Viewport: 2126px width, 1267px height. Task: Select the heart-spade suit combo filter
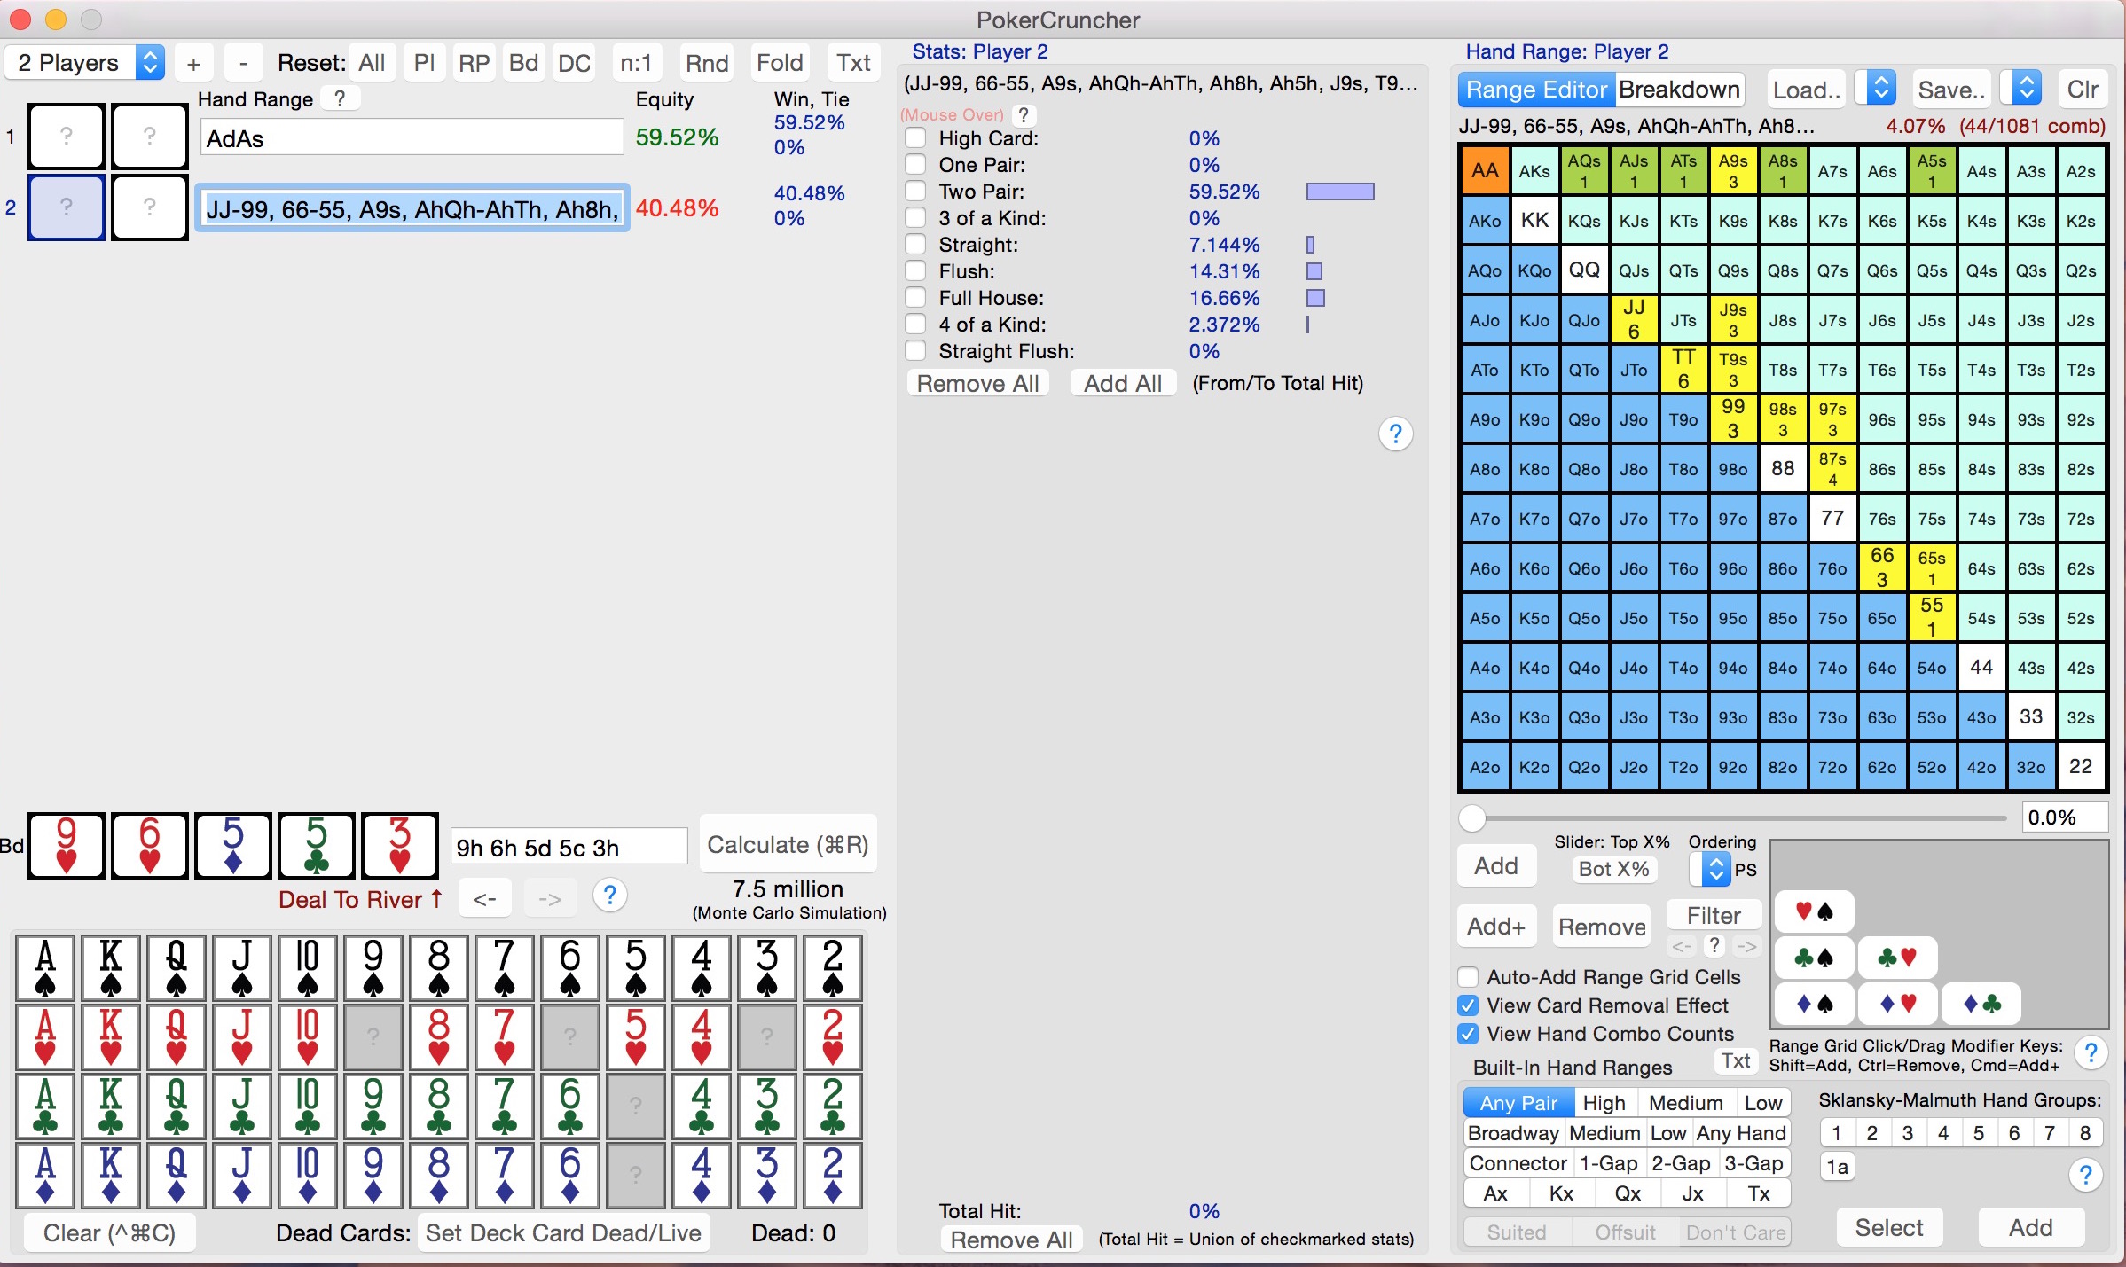click(x=1814, y=911)
